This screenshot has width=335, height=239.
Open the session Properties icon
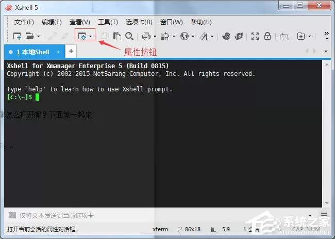click(x=82, y=36)
